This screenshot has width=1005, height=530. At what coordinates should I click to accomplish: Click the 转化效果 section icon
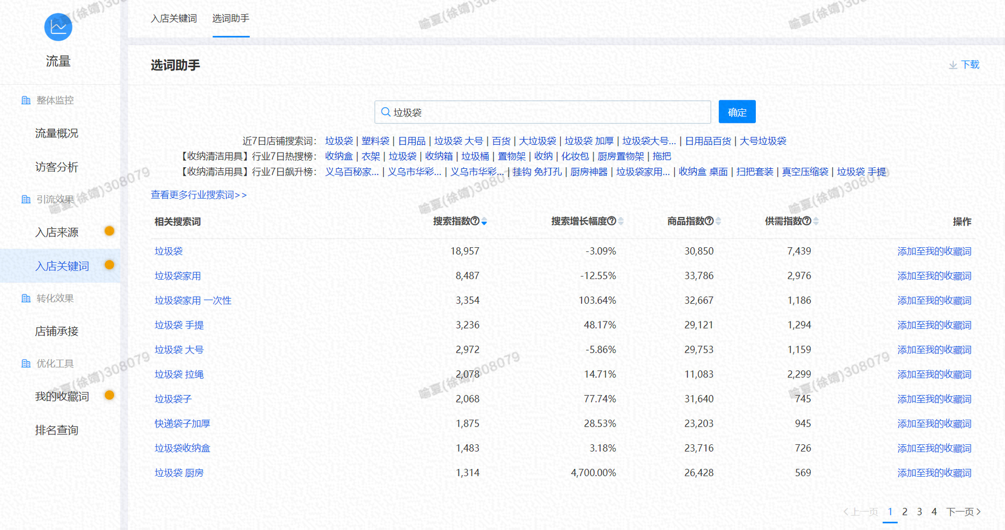[26, 298]
